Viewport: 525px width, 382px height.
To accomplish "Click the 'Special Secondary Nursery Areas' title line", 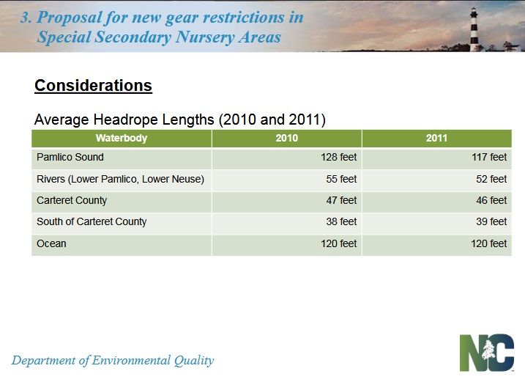I will (159, 37).
